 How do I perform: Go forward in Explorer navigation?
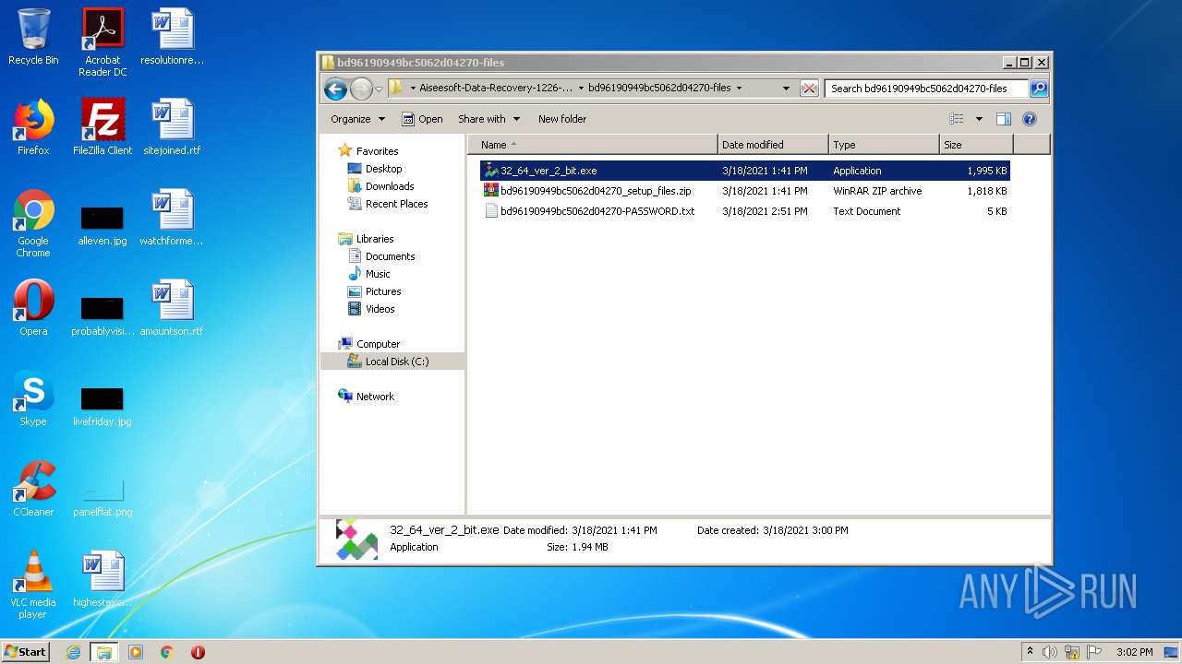pyautogui.click(x=361, y=89)
